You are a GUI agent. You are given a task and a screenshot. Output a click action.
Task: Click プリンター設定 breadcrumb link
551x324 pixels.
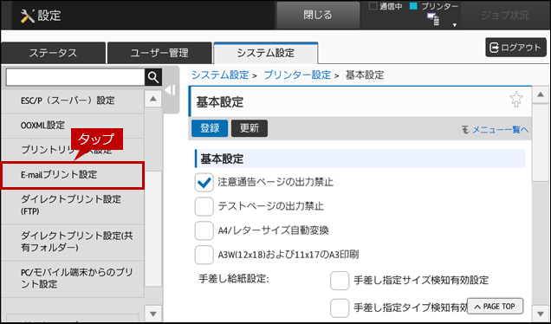pos(297,75)
